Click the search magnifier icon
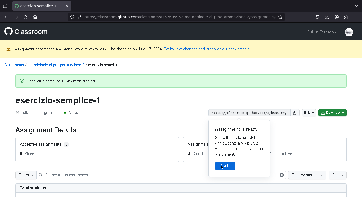362x197 pixels. (x=41, y=175)
